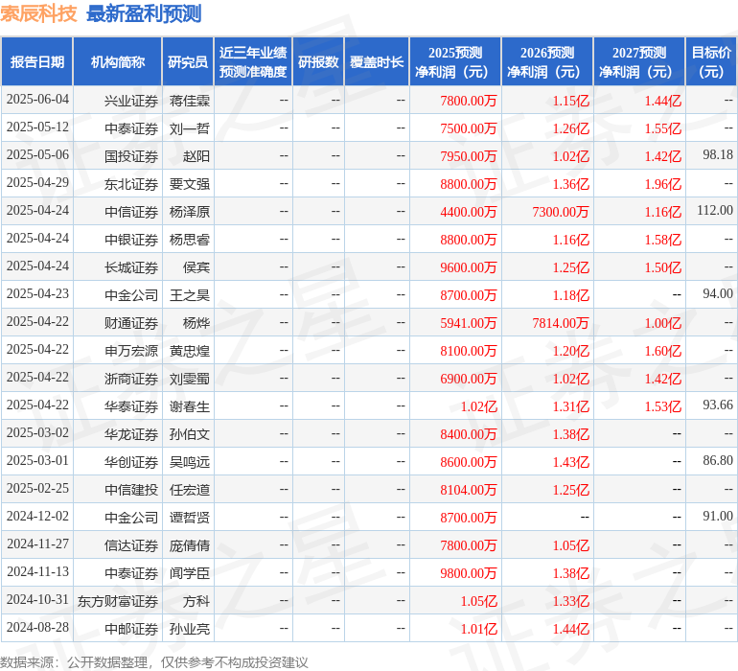Sort by 2025预测净利润 column header
738x671 pixels.
[x=455, y=62]
